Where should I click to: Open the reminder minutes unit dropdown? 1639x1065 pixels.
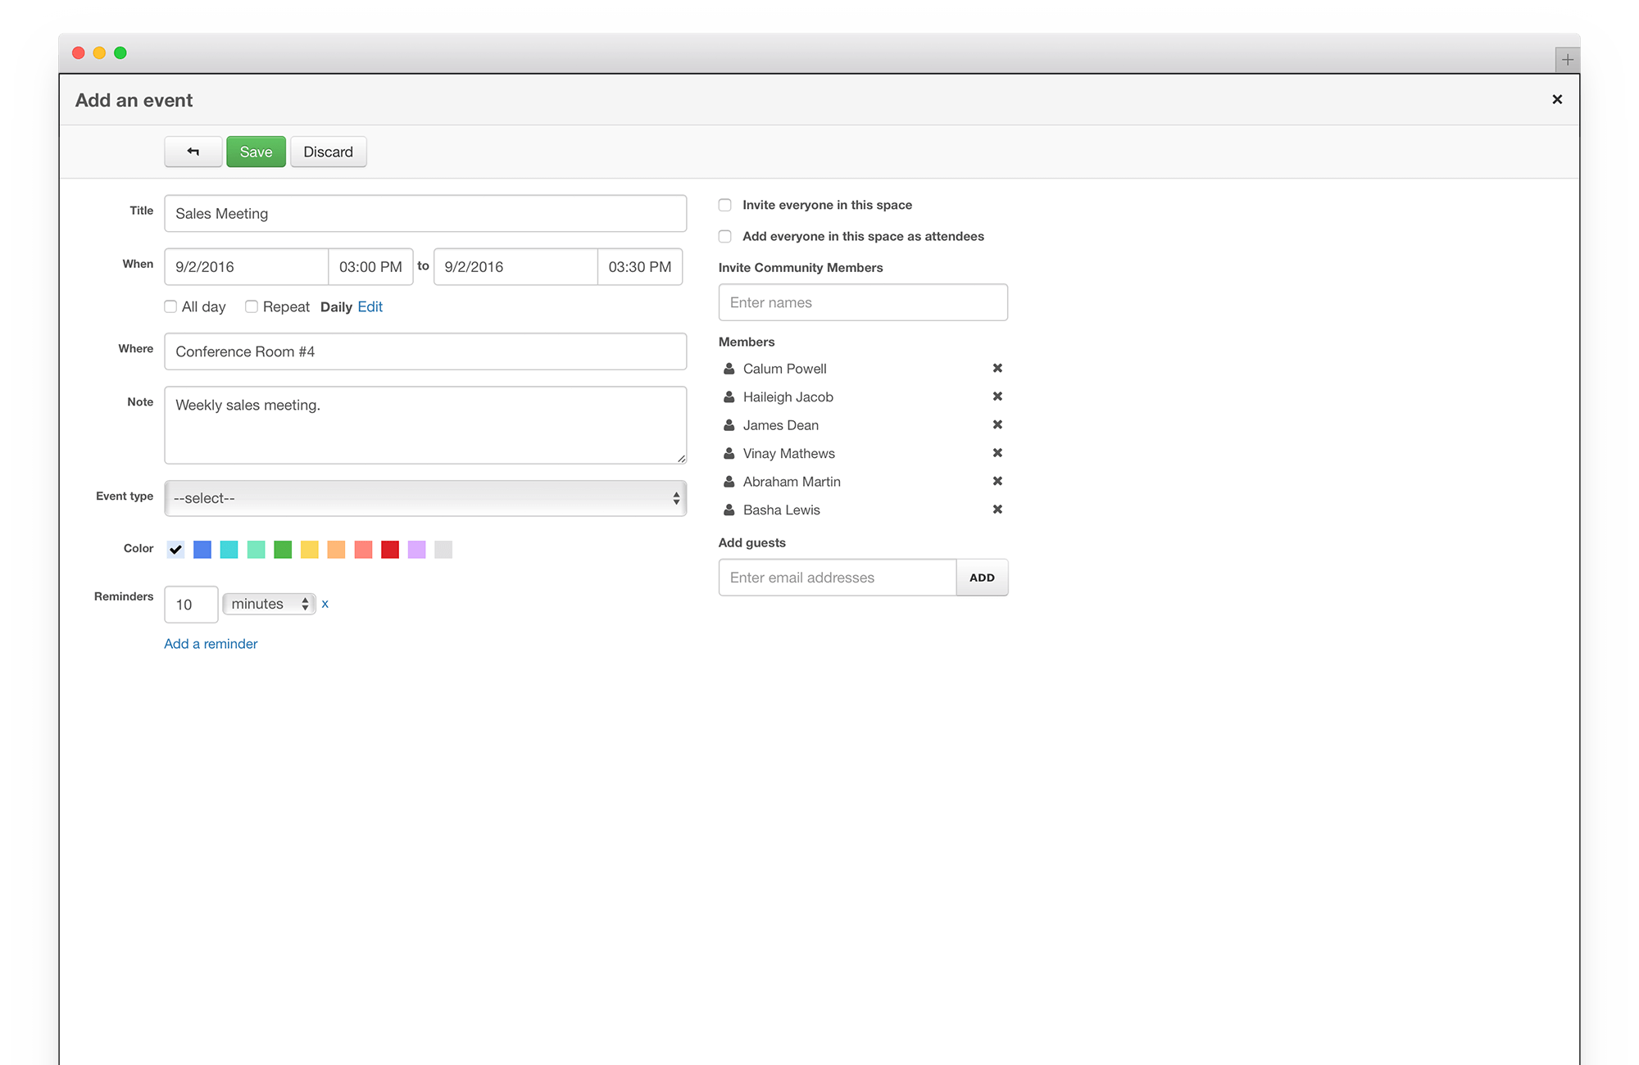(269, 604)
